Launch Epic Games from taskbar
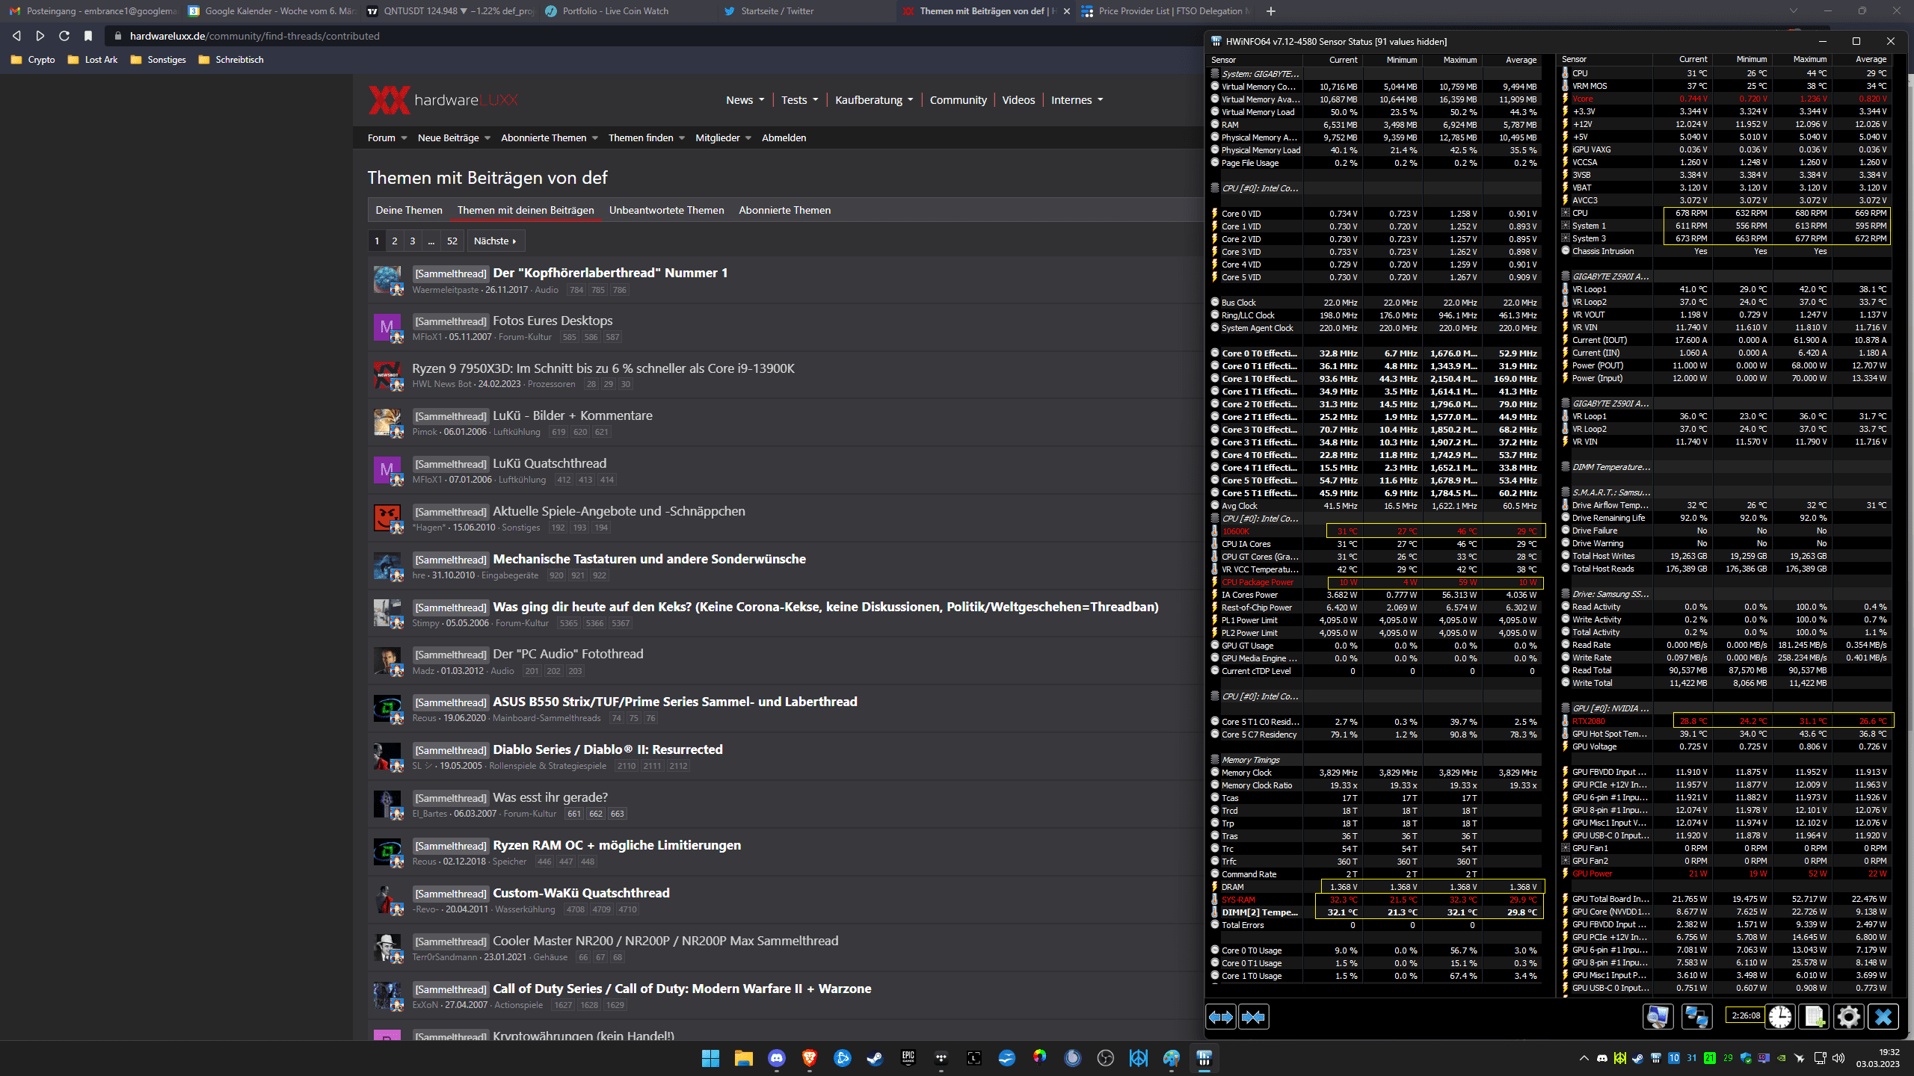The height and width of the screenshot is (1076, 1914). click(x=908, y=1058)
